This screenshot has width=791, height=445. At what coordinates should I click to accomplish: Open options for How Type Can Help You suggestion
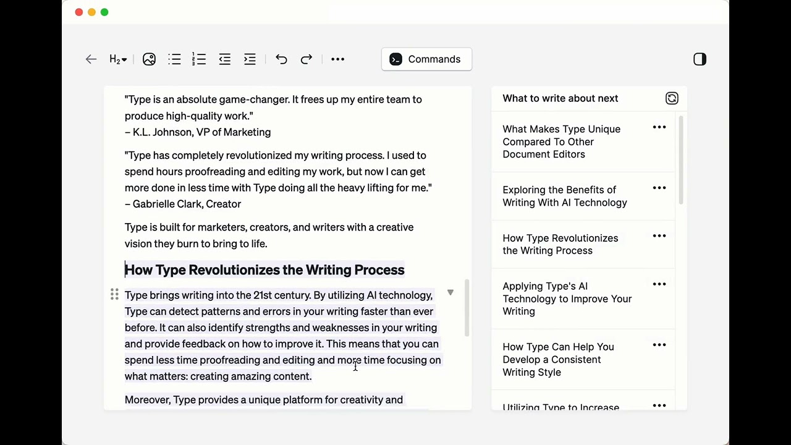coord(659,345)
